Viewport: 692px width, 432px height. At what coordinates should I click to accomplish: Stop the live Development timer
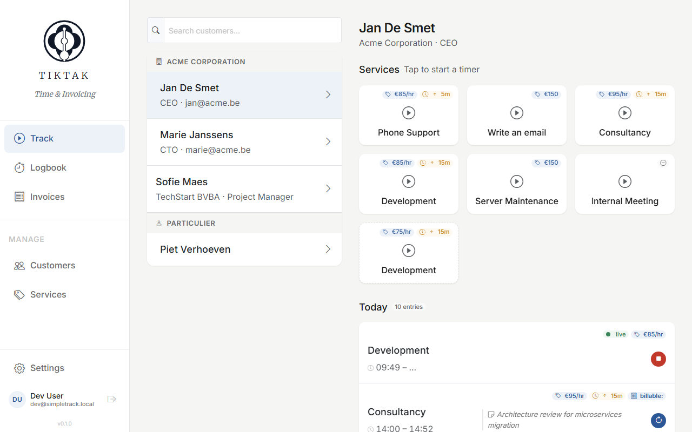tap(658, 359)
